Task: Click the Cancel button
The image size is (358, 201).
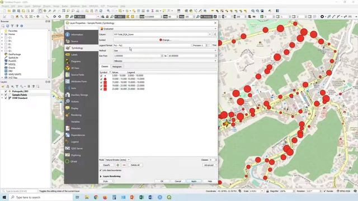Action: click(178, 181)
